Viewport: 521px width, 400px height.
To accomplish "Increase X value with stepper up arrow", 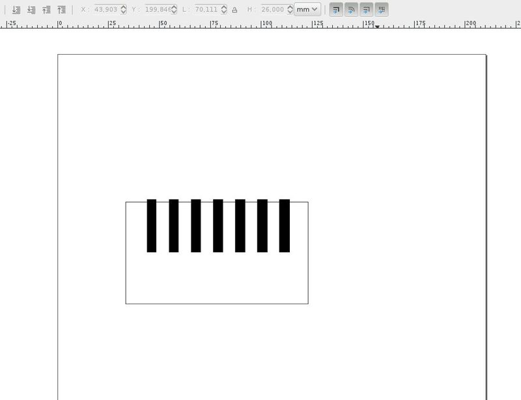I will coord(123,7).
